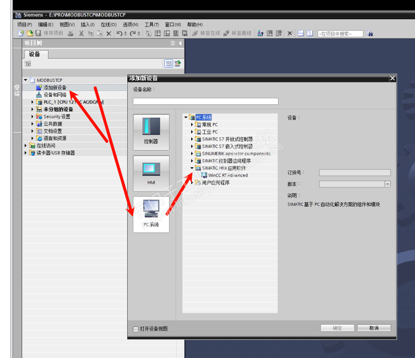Expand the 公共数据 node
This screenshot has width=415, height=358.
point(32,123)
